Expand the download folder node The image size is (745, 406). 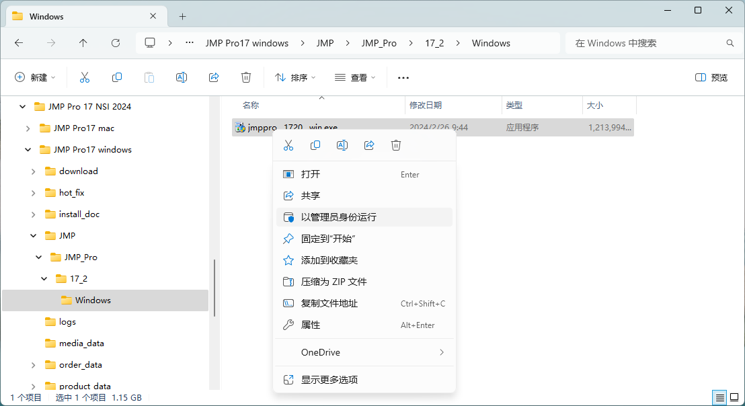(33, 171)
